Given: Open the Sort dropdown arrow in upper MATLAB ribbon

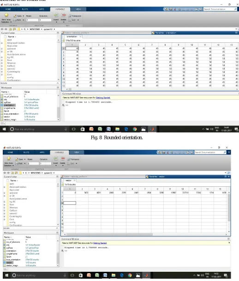Looking at the screenshot, I should point(78,20).
